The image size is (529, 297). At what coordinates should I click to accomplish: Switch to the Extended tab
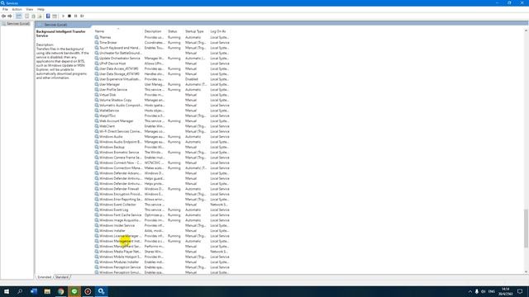click(x=44, y=277)
